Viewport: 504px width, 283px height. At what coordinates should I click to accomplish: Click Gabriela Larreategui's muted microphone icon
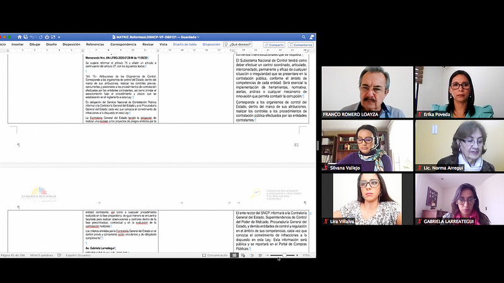420,221
